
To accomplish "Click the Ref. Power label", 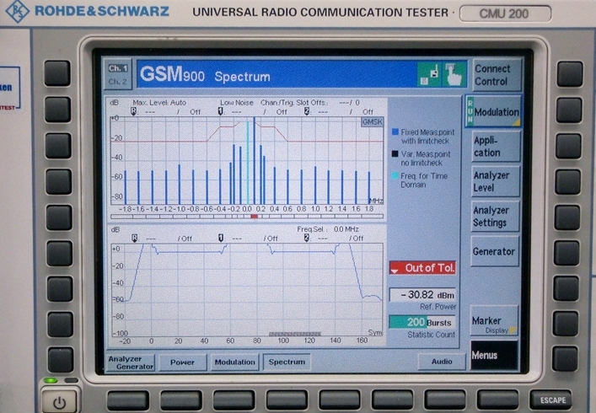I will [438, 307].
